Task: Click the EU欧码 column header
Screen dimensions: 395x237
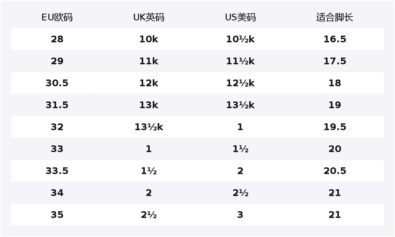Action: pos(57,17)
